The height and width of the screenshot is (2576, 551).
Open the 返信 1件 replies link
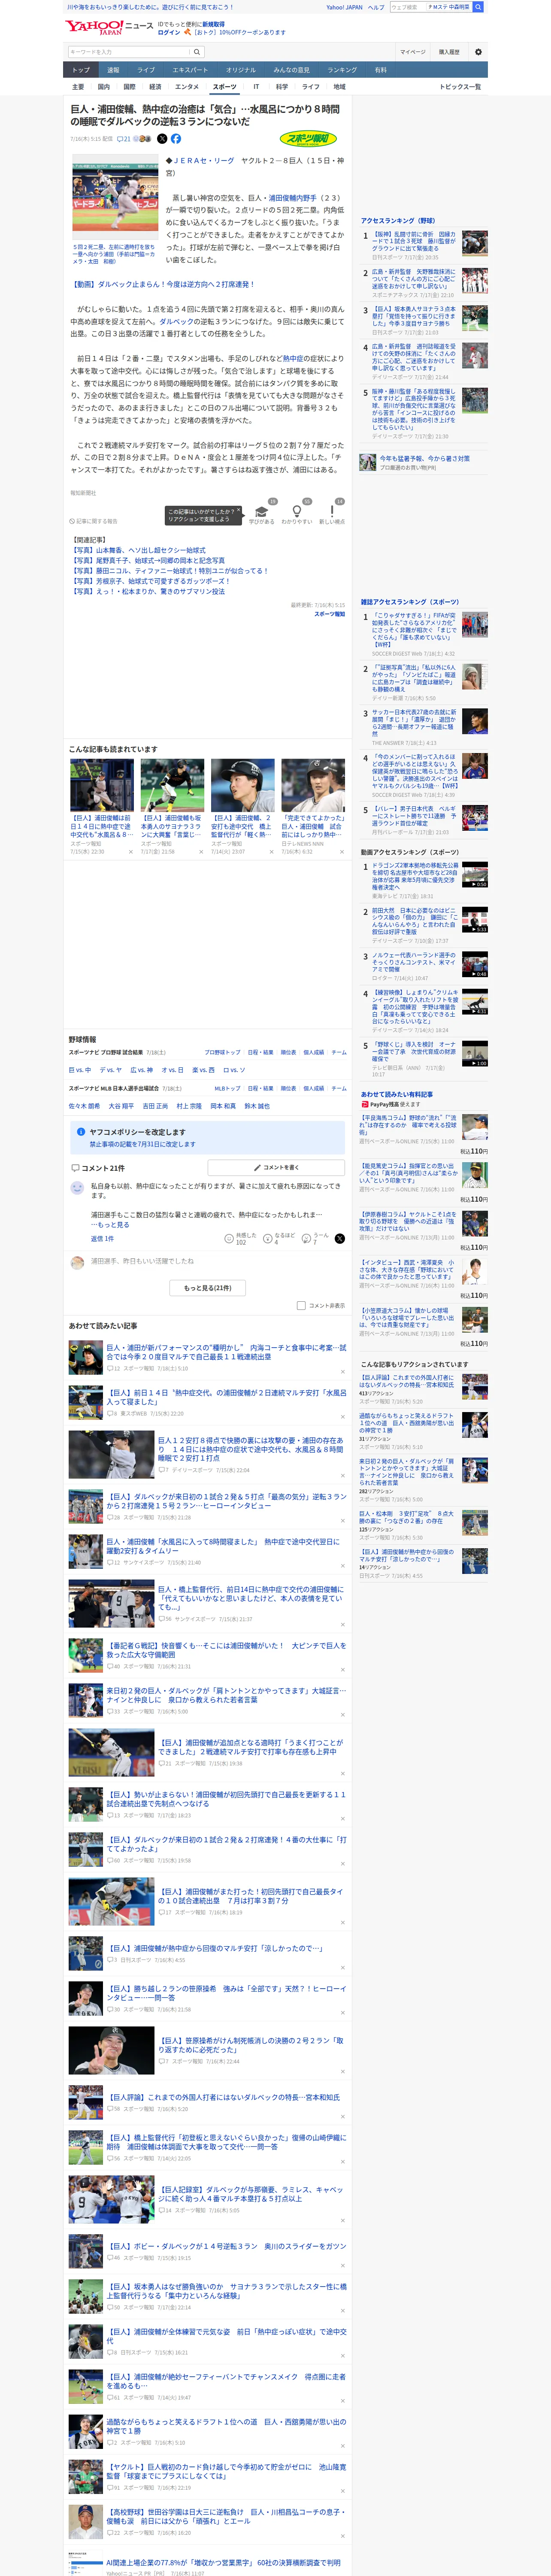[x=102, y=1238]
